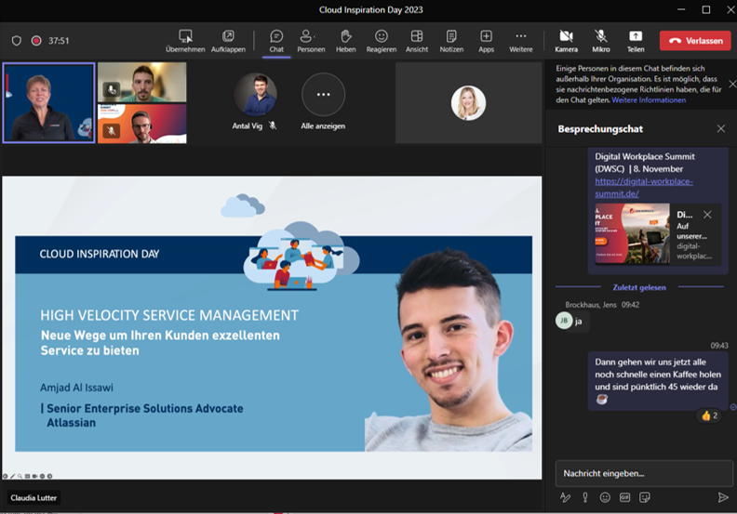Click the slide magnifier zoom tool
This screenshot has height=514, width=737.
pos(20,476)
